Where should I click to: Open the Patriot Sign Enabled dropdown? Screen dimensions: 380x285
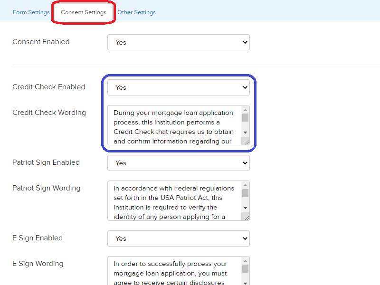[179, 163]
